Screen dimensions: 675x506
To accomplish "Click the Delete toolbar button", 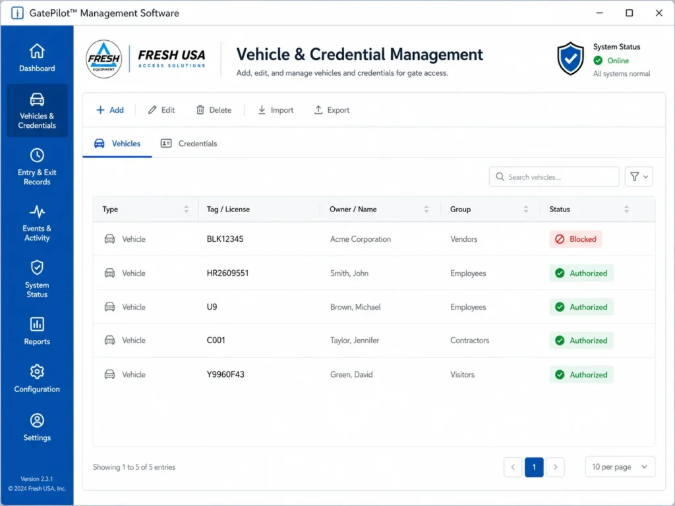I will (214, 110).
